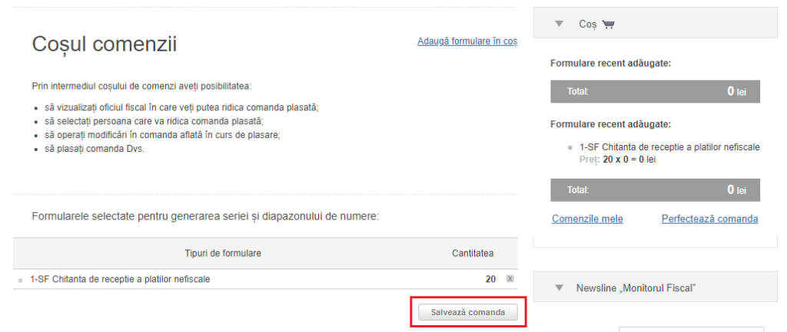
Task: Collapse the Coș panel triangle
Action: coord(560,24)
